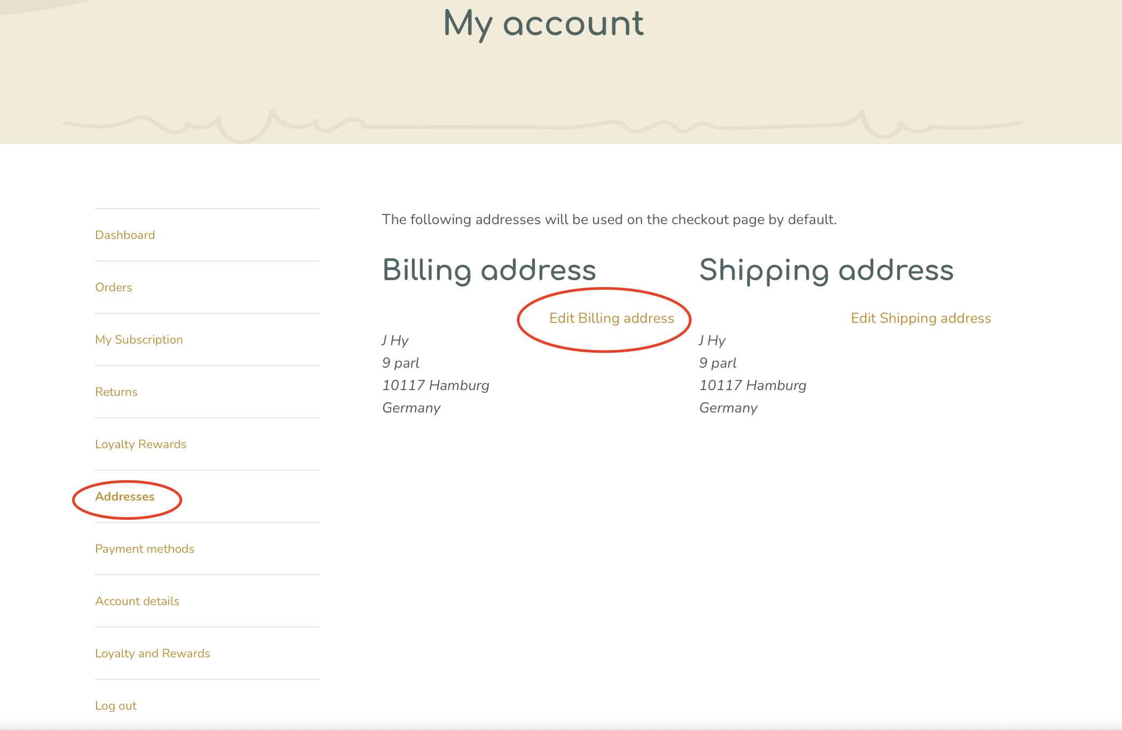
Task: Click the Billing address heading
Action: (489, 270)
